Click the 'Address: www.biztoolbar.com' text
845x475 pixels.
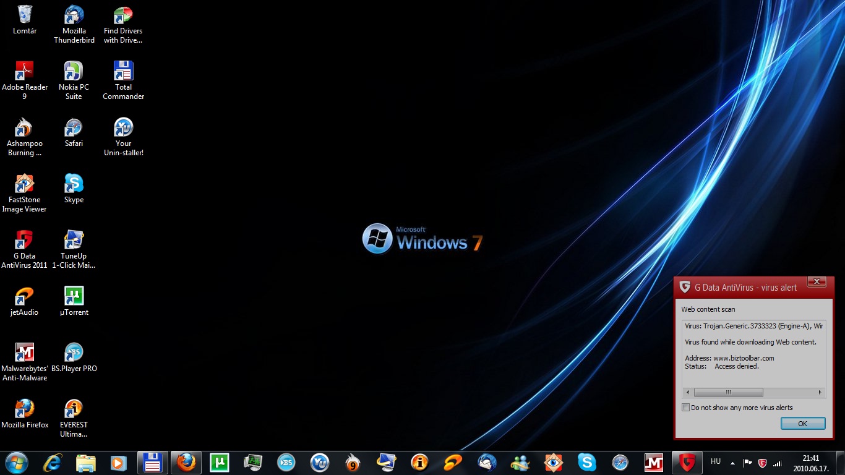pos(730,358)
